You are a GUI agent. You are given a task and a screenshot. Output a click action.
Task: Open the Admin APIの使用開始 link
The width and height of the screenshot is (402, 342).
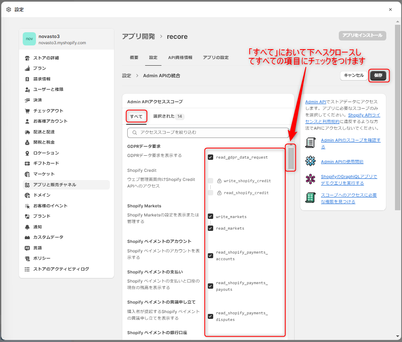(342, 162)
